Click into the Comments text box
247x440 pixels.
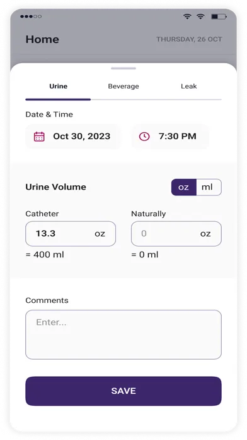click(123, 334)
